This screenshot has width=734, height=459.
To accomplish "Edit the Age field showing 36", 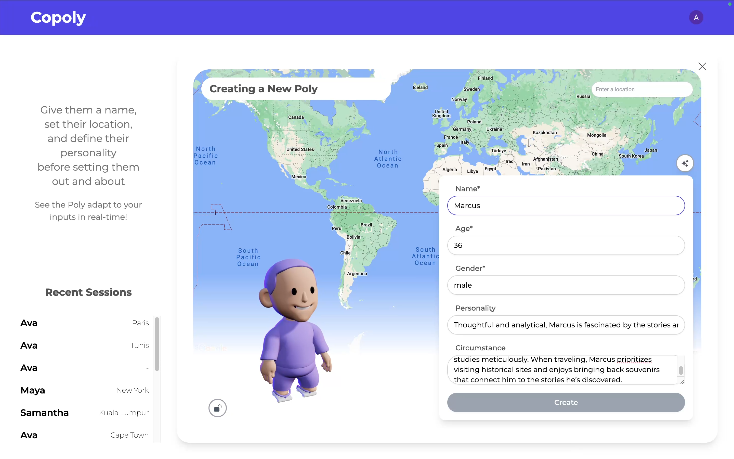I will click(566, 245).
